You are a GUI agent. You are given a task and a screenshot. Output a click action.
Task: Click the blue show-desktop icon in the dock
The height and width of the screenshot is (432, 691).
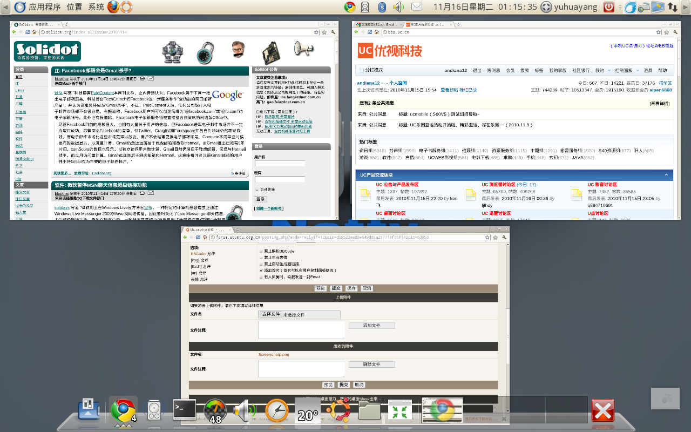click(x=90, y=410)
